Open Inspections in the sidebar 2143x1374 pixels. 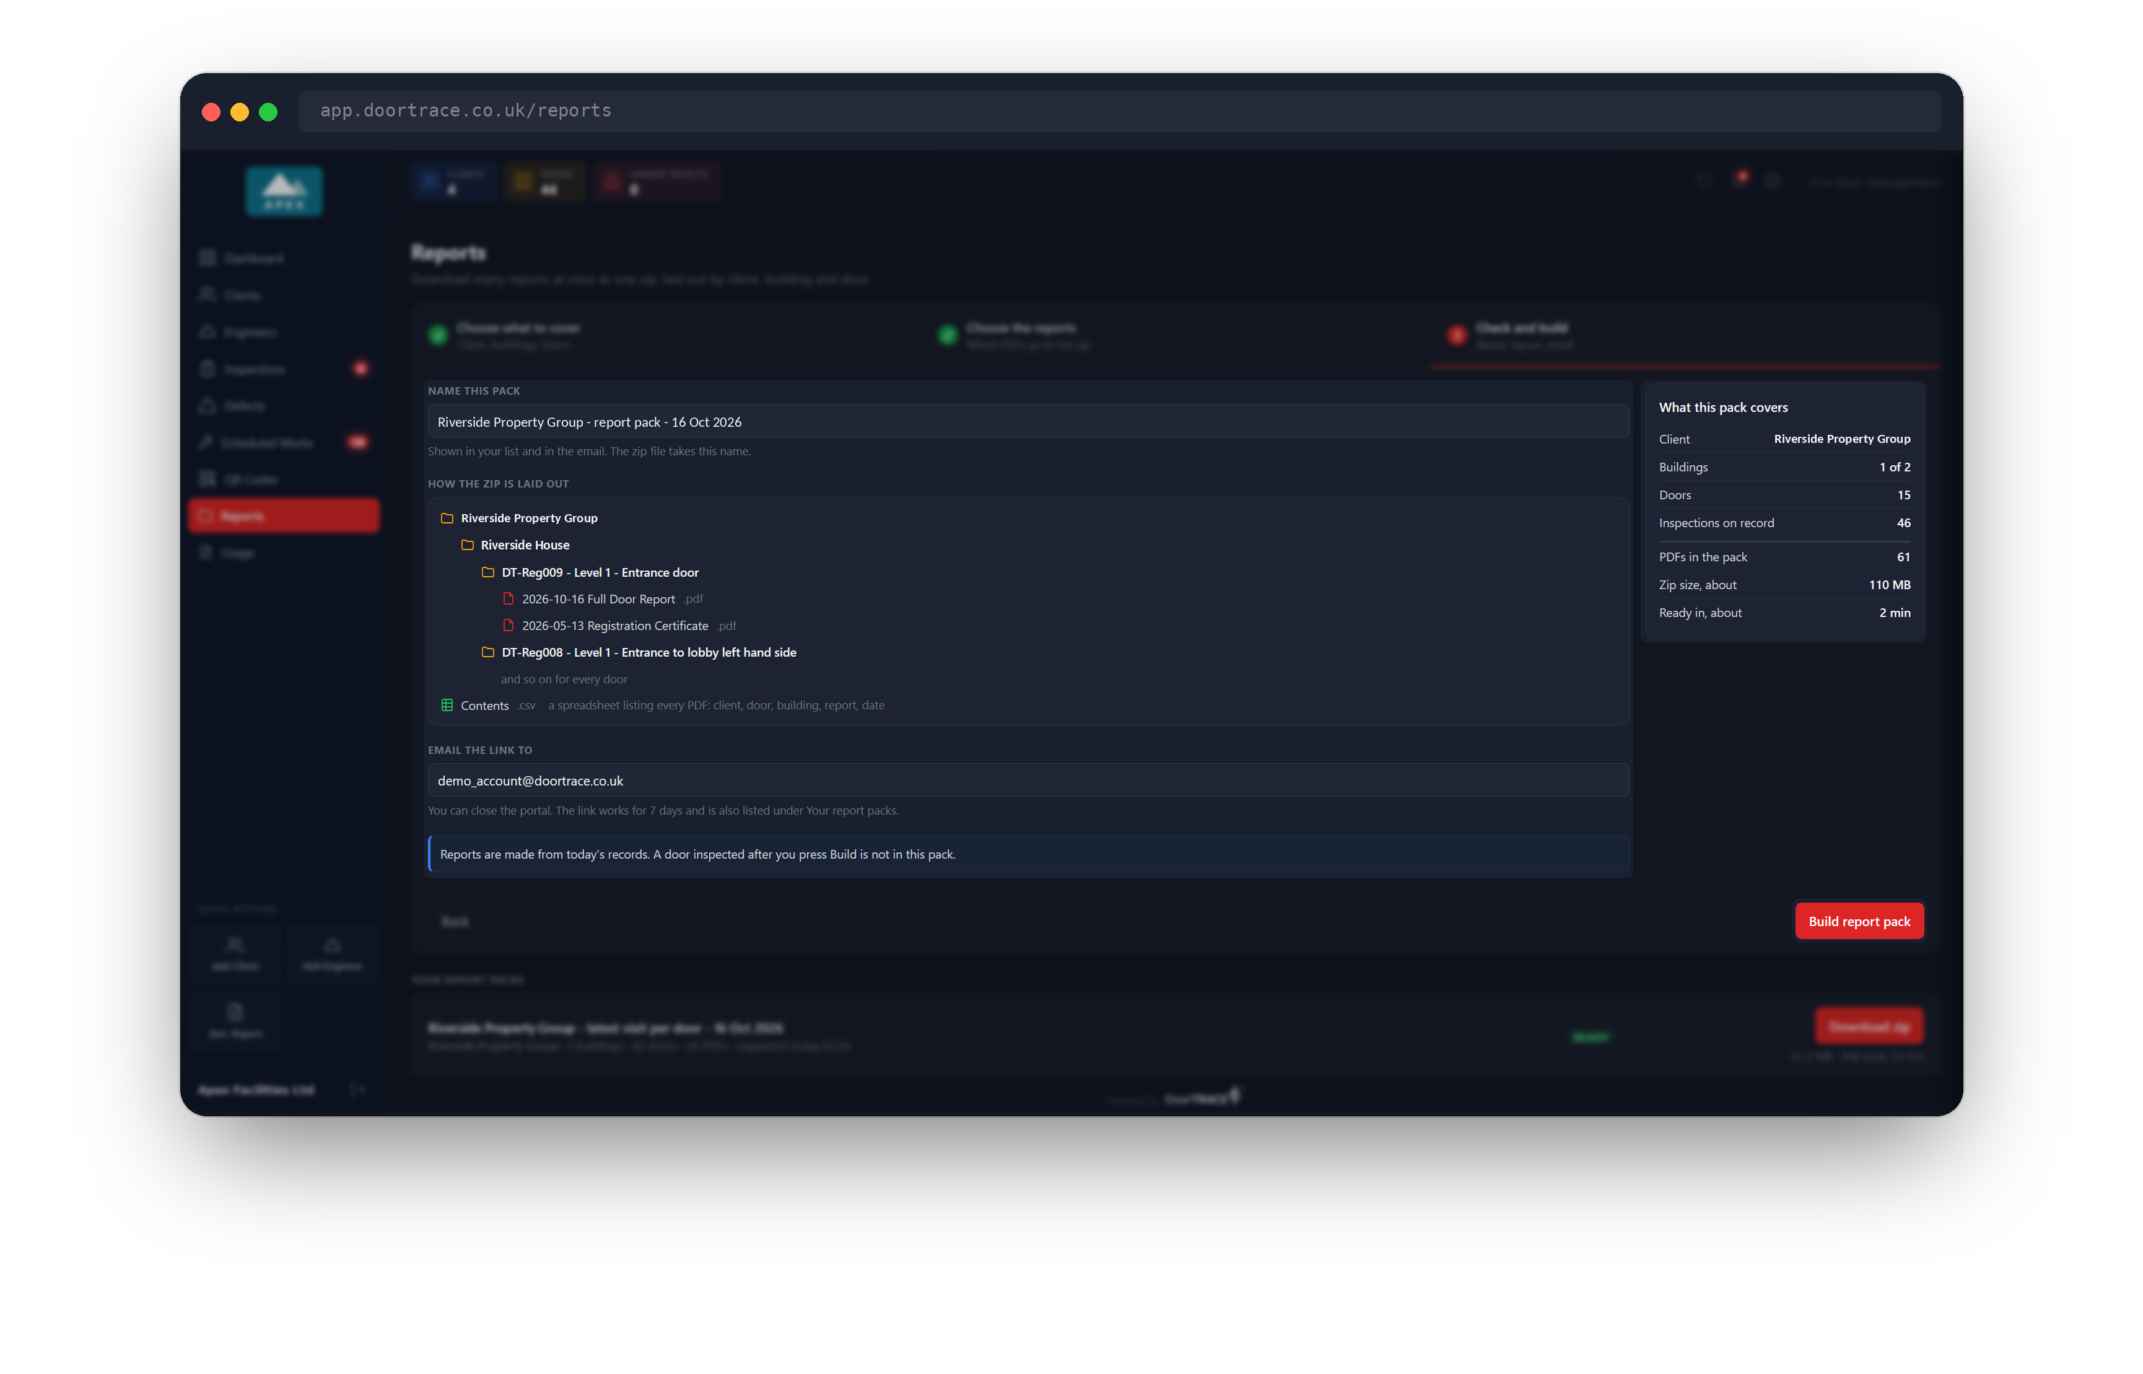click(284, 369)
